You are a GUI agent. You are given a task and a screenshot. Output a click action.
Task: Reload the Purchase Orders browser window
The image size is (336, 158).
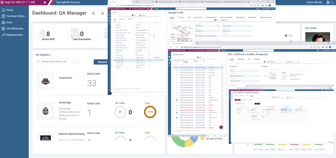tap(178, 47)
